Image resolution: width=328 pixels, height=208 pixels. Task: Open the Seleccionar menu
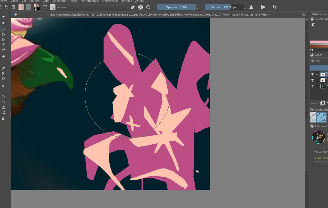[x=60, y=1]
